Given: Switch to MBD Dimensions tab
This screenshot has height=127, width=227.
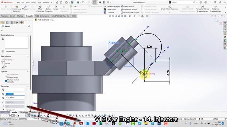Looking at the screenshot, I should pyautogui.click(x=42, y=16).
